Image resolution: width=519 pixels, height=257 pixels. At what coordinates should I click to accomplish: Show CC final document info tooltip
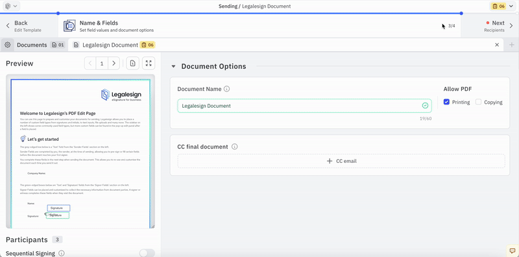(235, 147)
